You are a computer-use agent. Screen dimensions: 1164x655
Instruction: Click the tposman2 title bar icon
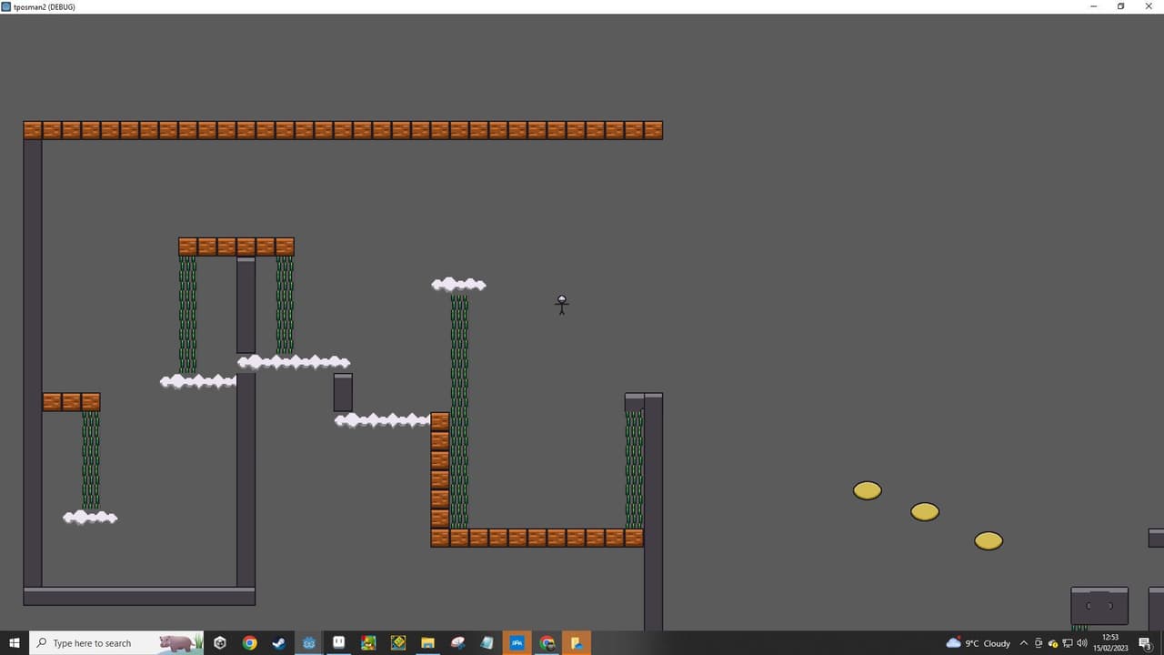pyautogui.click(x=6, y=6)
